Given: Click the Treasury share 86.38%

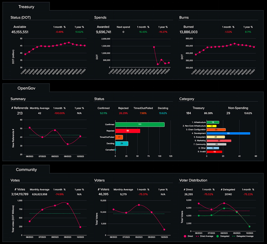Looking at the screenshot, I should pyautogui.click(x=208, y=113).
